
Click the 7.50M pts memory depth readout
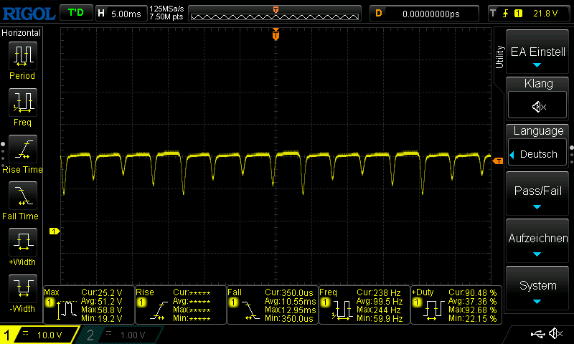tap(166, 16)
